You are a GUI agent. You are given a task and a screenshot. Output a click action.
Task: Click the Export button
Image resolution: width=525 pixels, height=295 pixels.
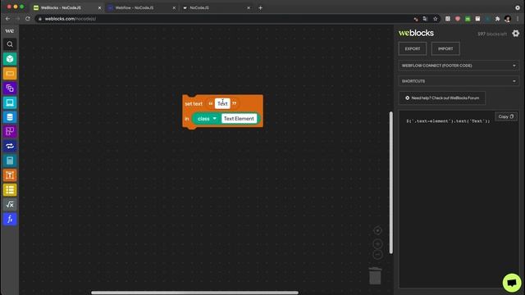(413, 49)
